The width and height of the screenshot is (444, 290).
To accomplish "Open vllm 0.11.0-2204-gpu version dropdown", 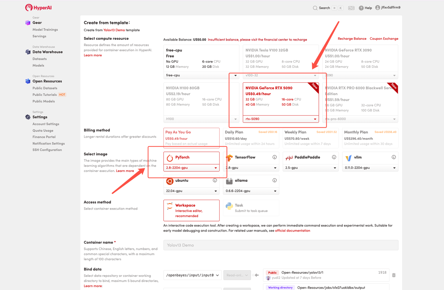I will tap(370, 167).
